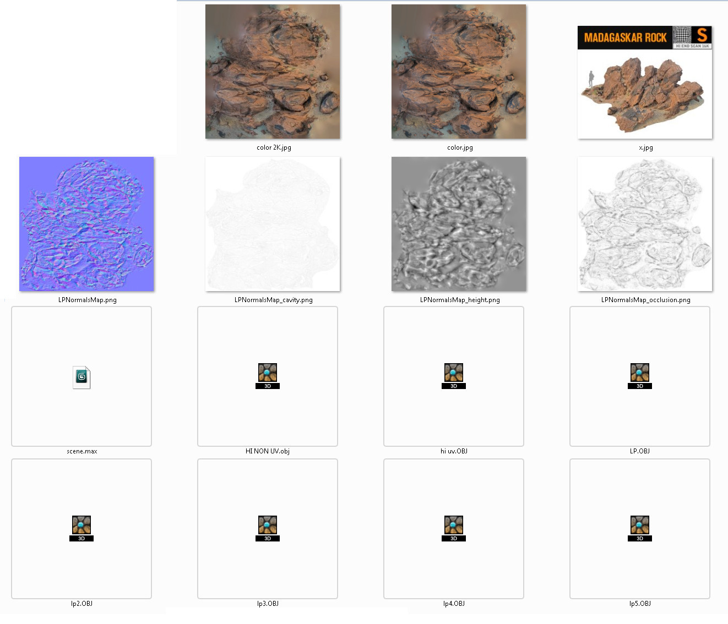The width and height of the screenshot is (728, 624).
Task: Select the LPNormalsMap.png normal map thumbnail
Action: [x=86, y=224]
